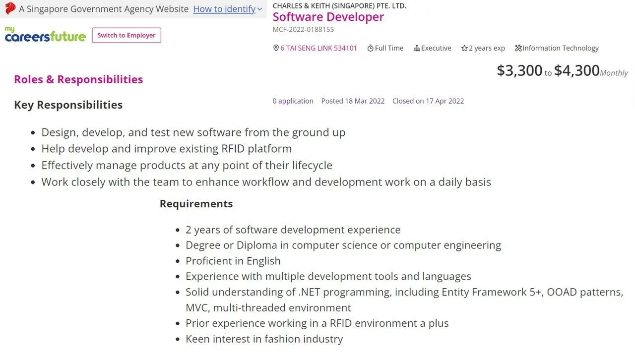This screenshot has height=357, width=635.
Task: Click the Requirements subheading
Action: [x=196, y=204]
